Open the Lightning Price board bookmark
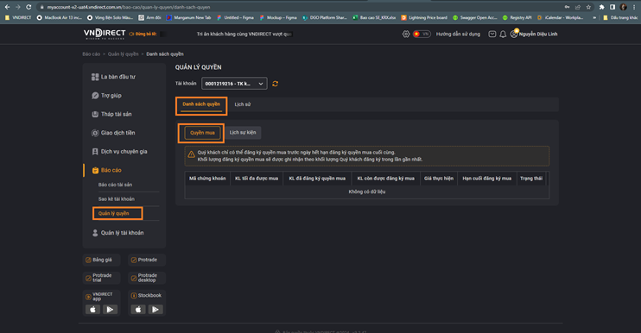This screenshot has width=641, height=333. click(424, 17)
